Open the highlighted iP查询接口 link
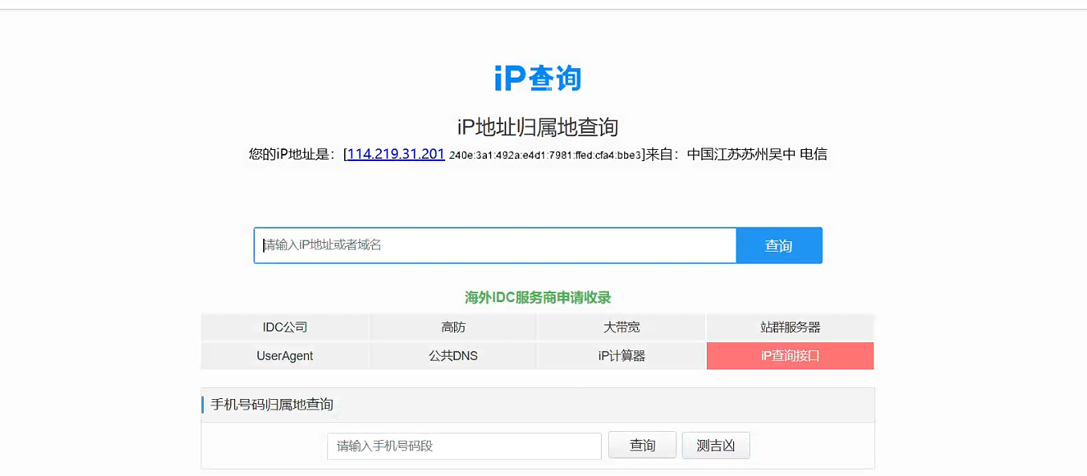The width and height of the screenshot is (1087, 476). pos(790,356)
